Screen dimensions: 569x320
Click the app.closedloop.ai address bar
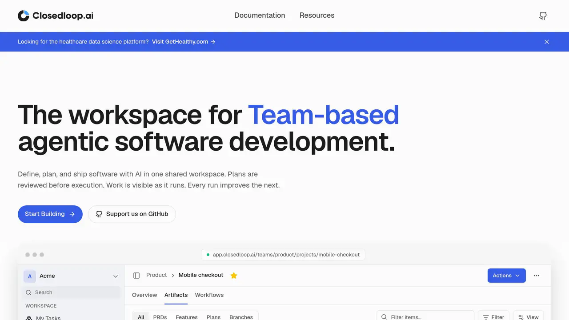click(x=283, y=255)
